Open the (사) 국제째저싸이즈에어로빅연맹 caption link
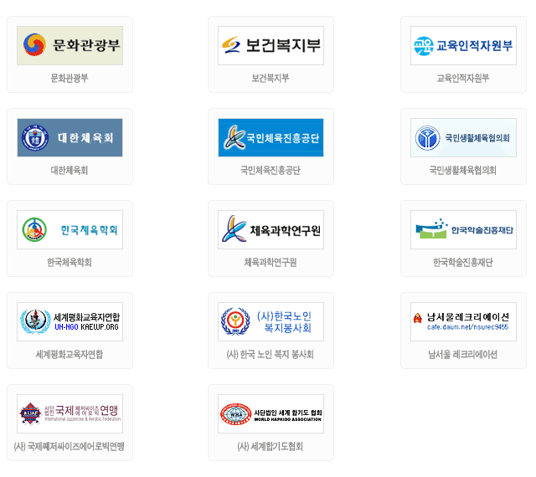Image resolution: width=536 pixels, height=477 pixels. (x=69, y=446)
